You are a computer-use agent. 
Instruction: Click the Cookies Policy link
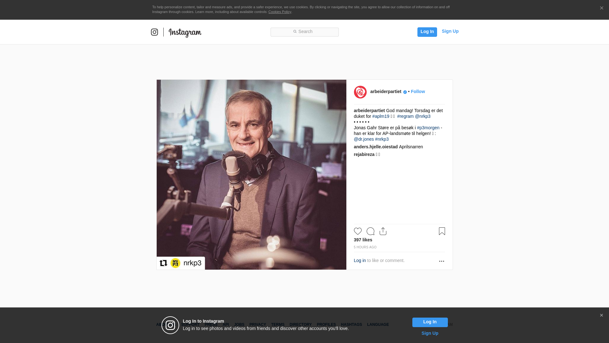tap(279, 12)
